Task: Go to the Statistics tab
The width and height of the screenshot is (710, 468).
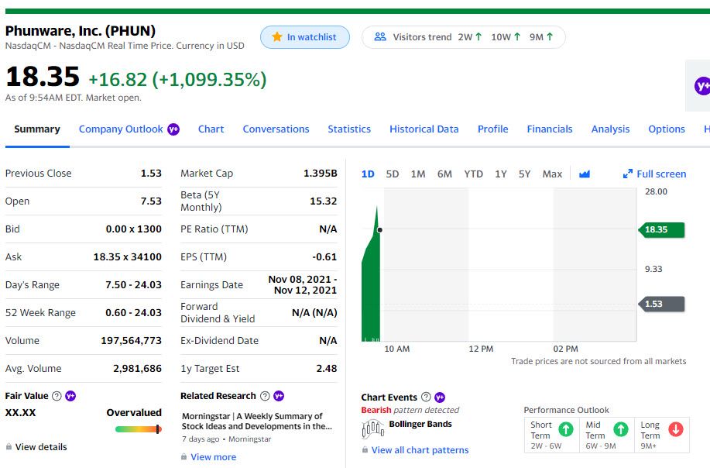Action: pos(349,129)
